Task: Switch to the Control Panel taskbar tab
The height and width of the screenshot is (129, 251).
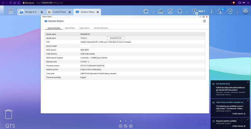Action: pyautogui.click(x=59, y=12)
